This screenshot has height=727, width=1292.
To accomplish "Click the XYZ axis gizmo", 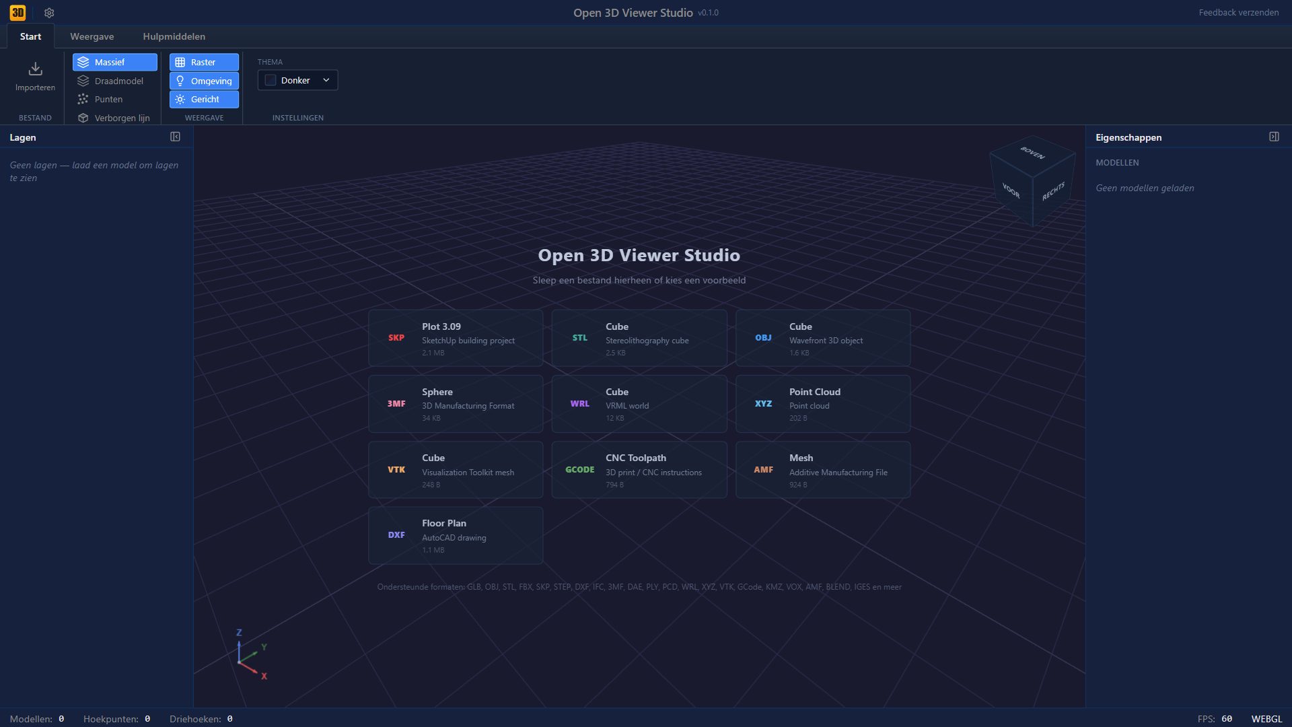I will [x=250, y=656].
